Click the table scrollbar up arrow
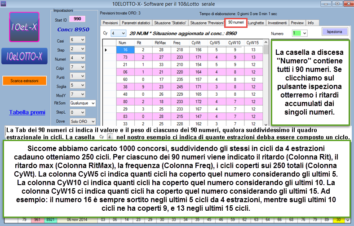 [266, 42]
